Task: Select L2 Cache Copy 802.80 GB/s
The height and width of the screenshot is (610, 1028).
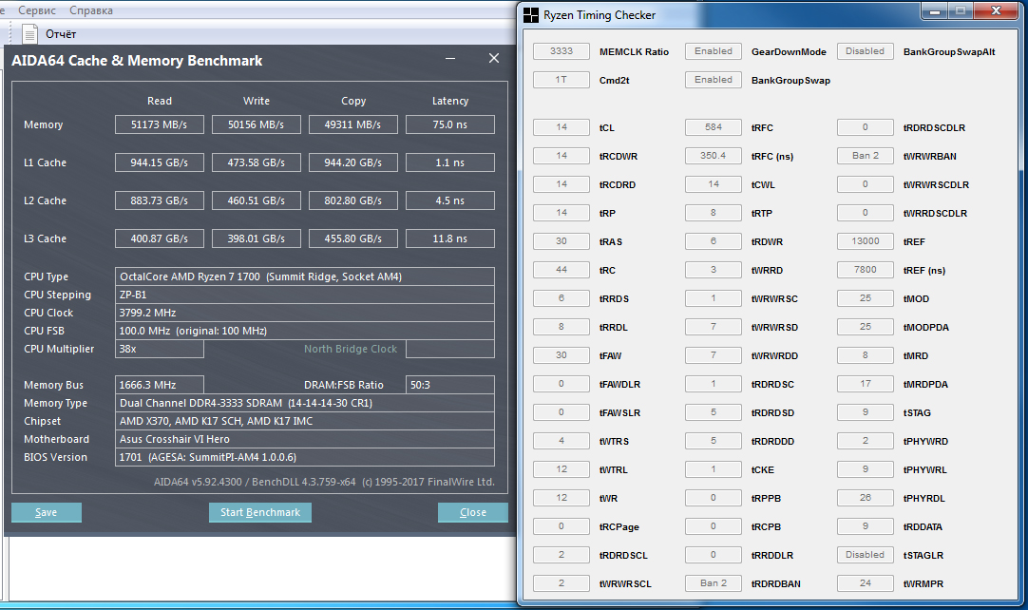Action: [353, 200]
